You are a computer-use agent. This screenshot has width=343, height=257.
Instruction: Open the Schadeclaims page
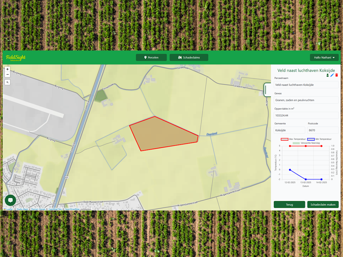pos(189,58)
